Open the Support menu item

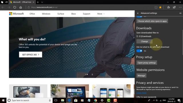[86, 14]
